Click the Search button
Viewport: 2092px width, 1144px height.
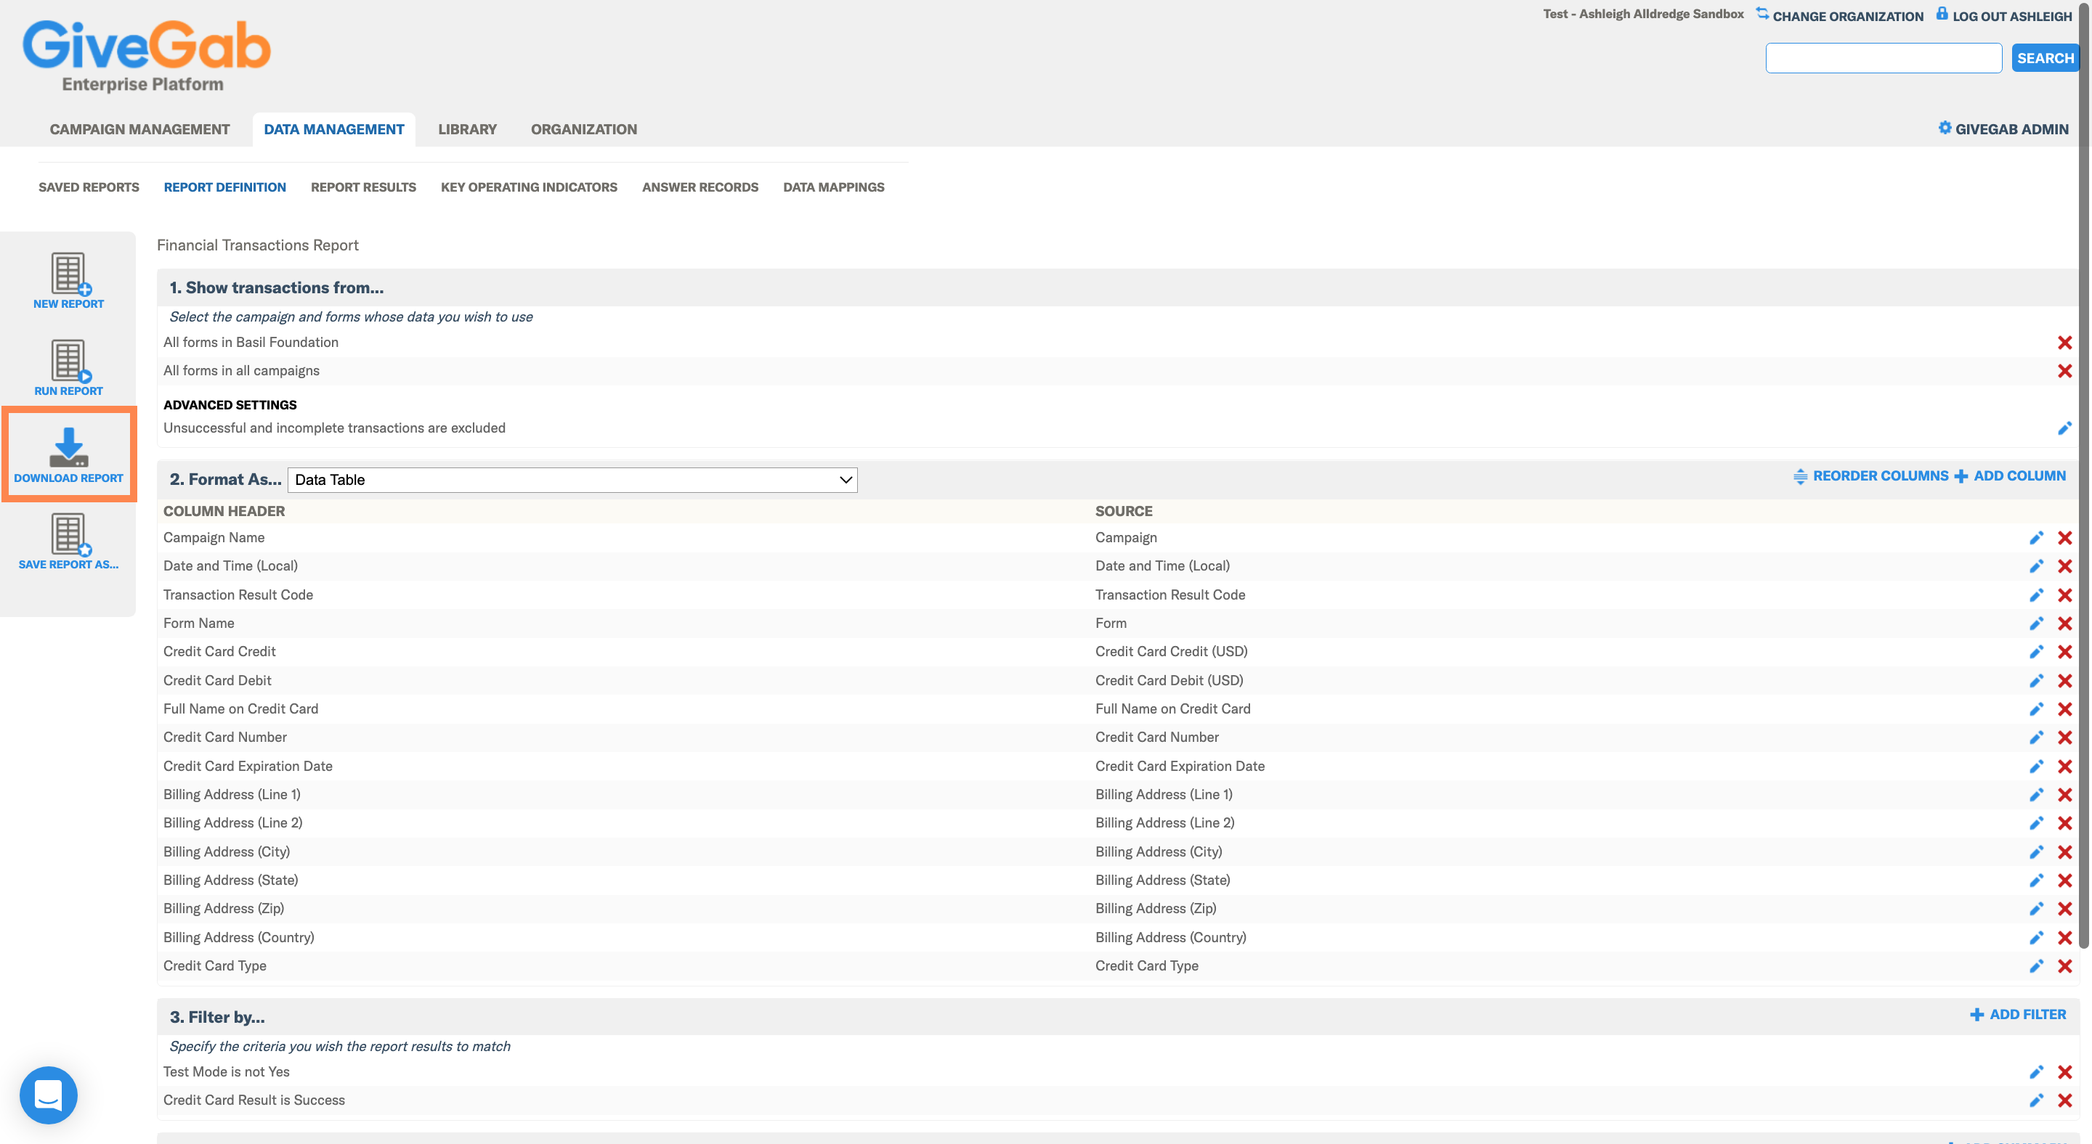point(2045,58)
